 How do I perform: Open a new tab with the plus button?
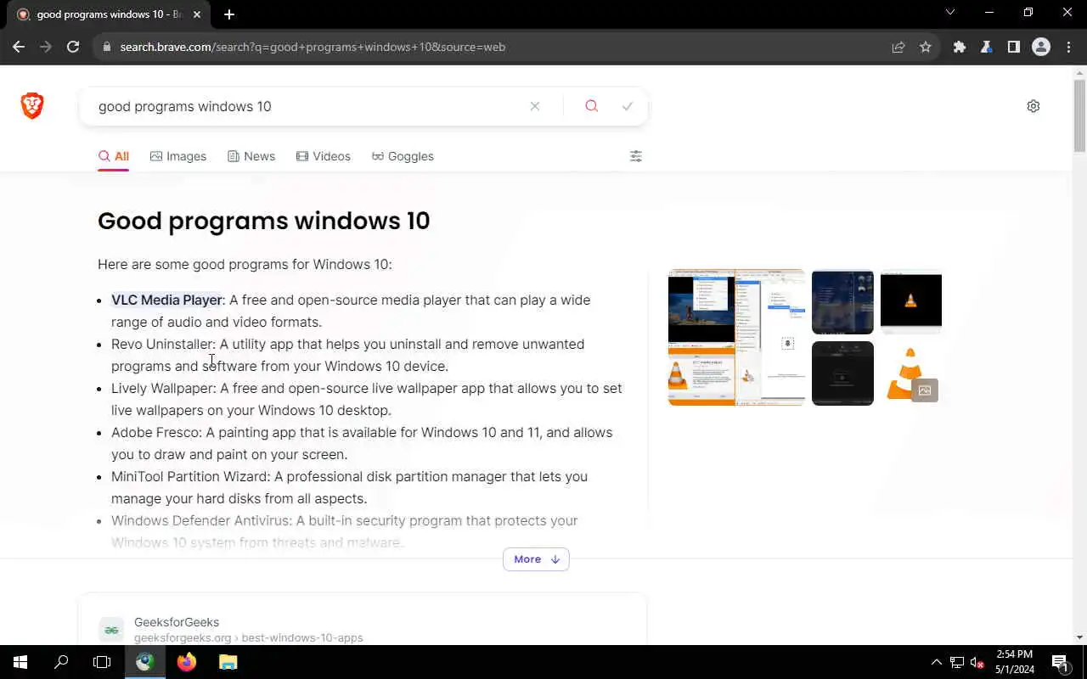point(229,14)
